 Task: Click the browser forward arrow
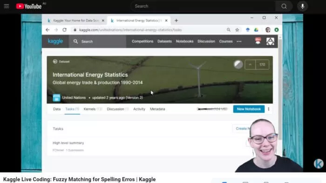point(56,30)
